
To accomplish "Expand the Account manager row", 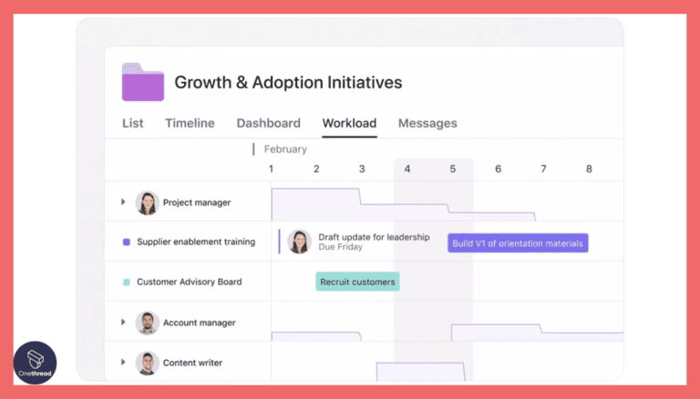I will click(124, 322).
